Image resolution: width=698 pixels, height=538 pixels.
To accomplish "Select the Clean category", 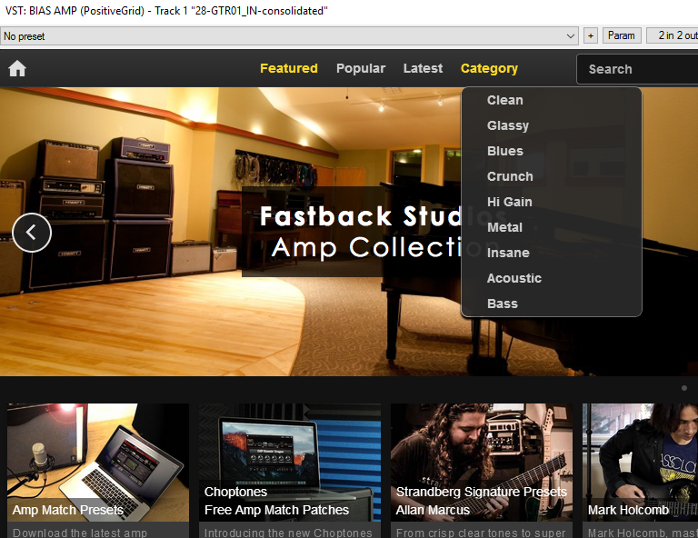I will coord(504,100).
